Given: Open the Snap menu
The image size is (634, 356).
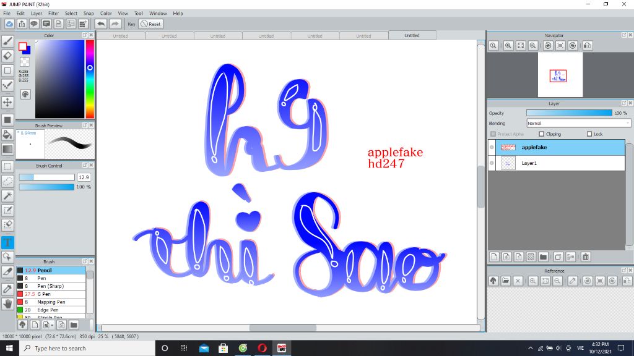Looking at the screenshot, I should coord(89,14).
